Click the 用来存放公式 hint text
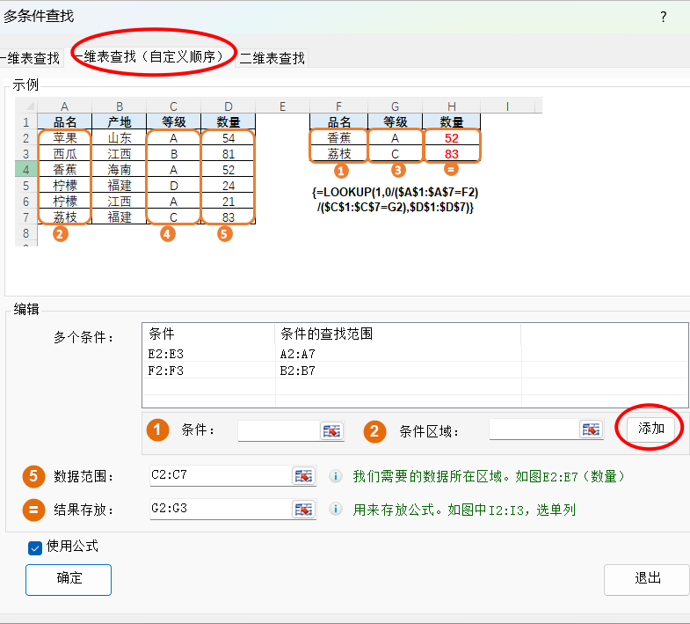The height and width of the screenshot is (624, 690). click(464, 510)
